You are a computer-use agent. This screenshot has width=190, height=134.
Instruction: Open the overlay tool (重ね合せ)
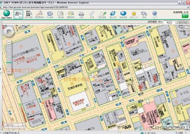(113, 15)
